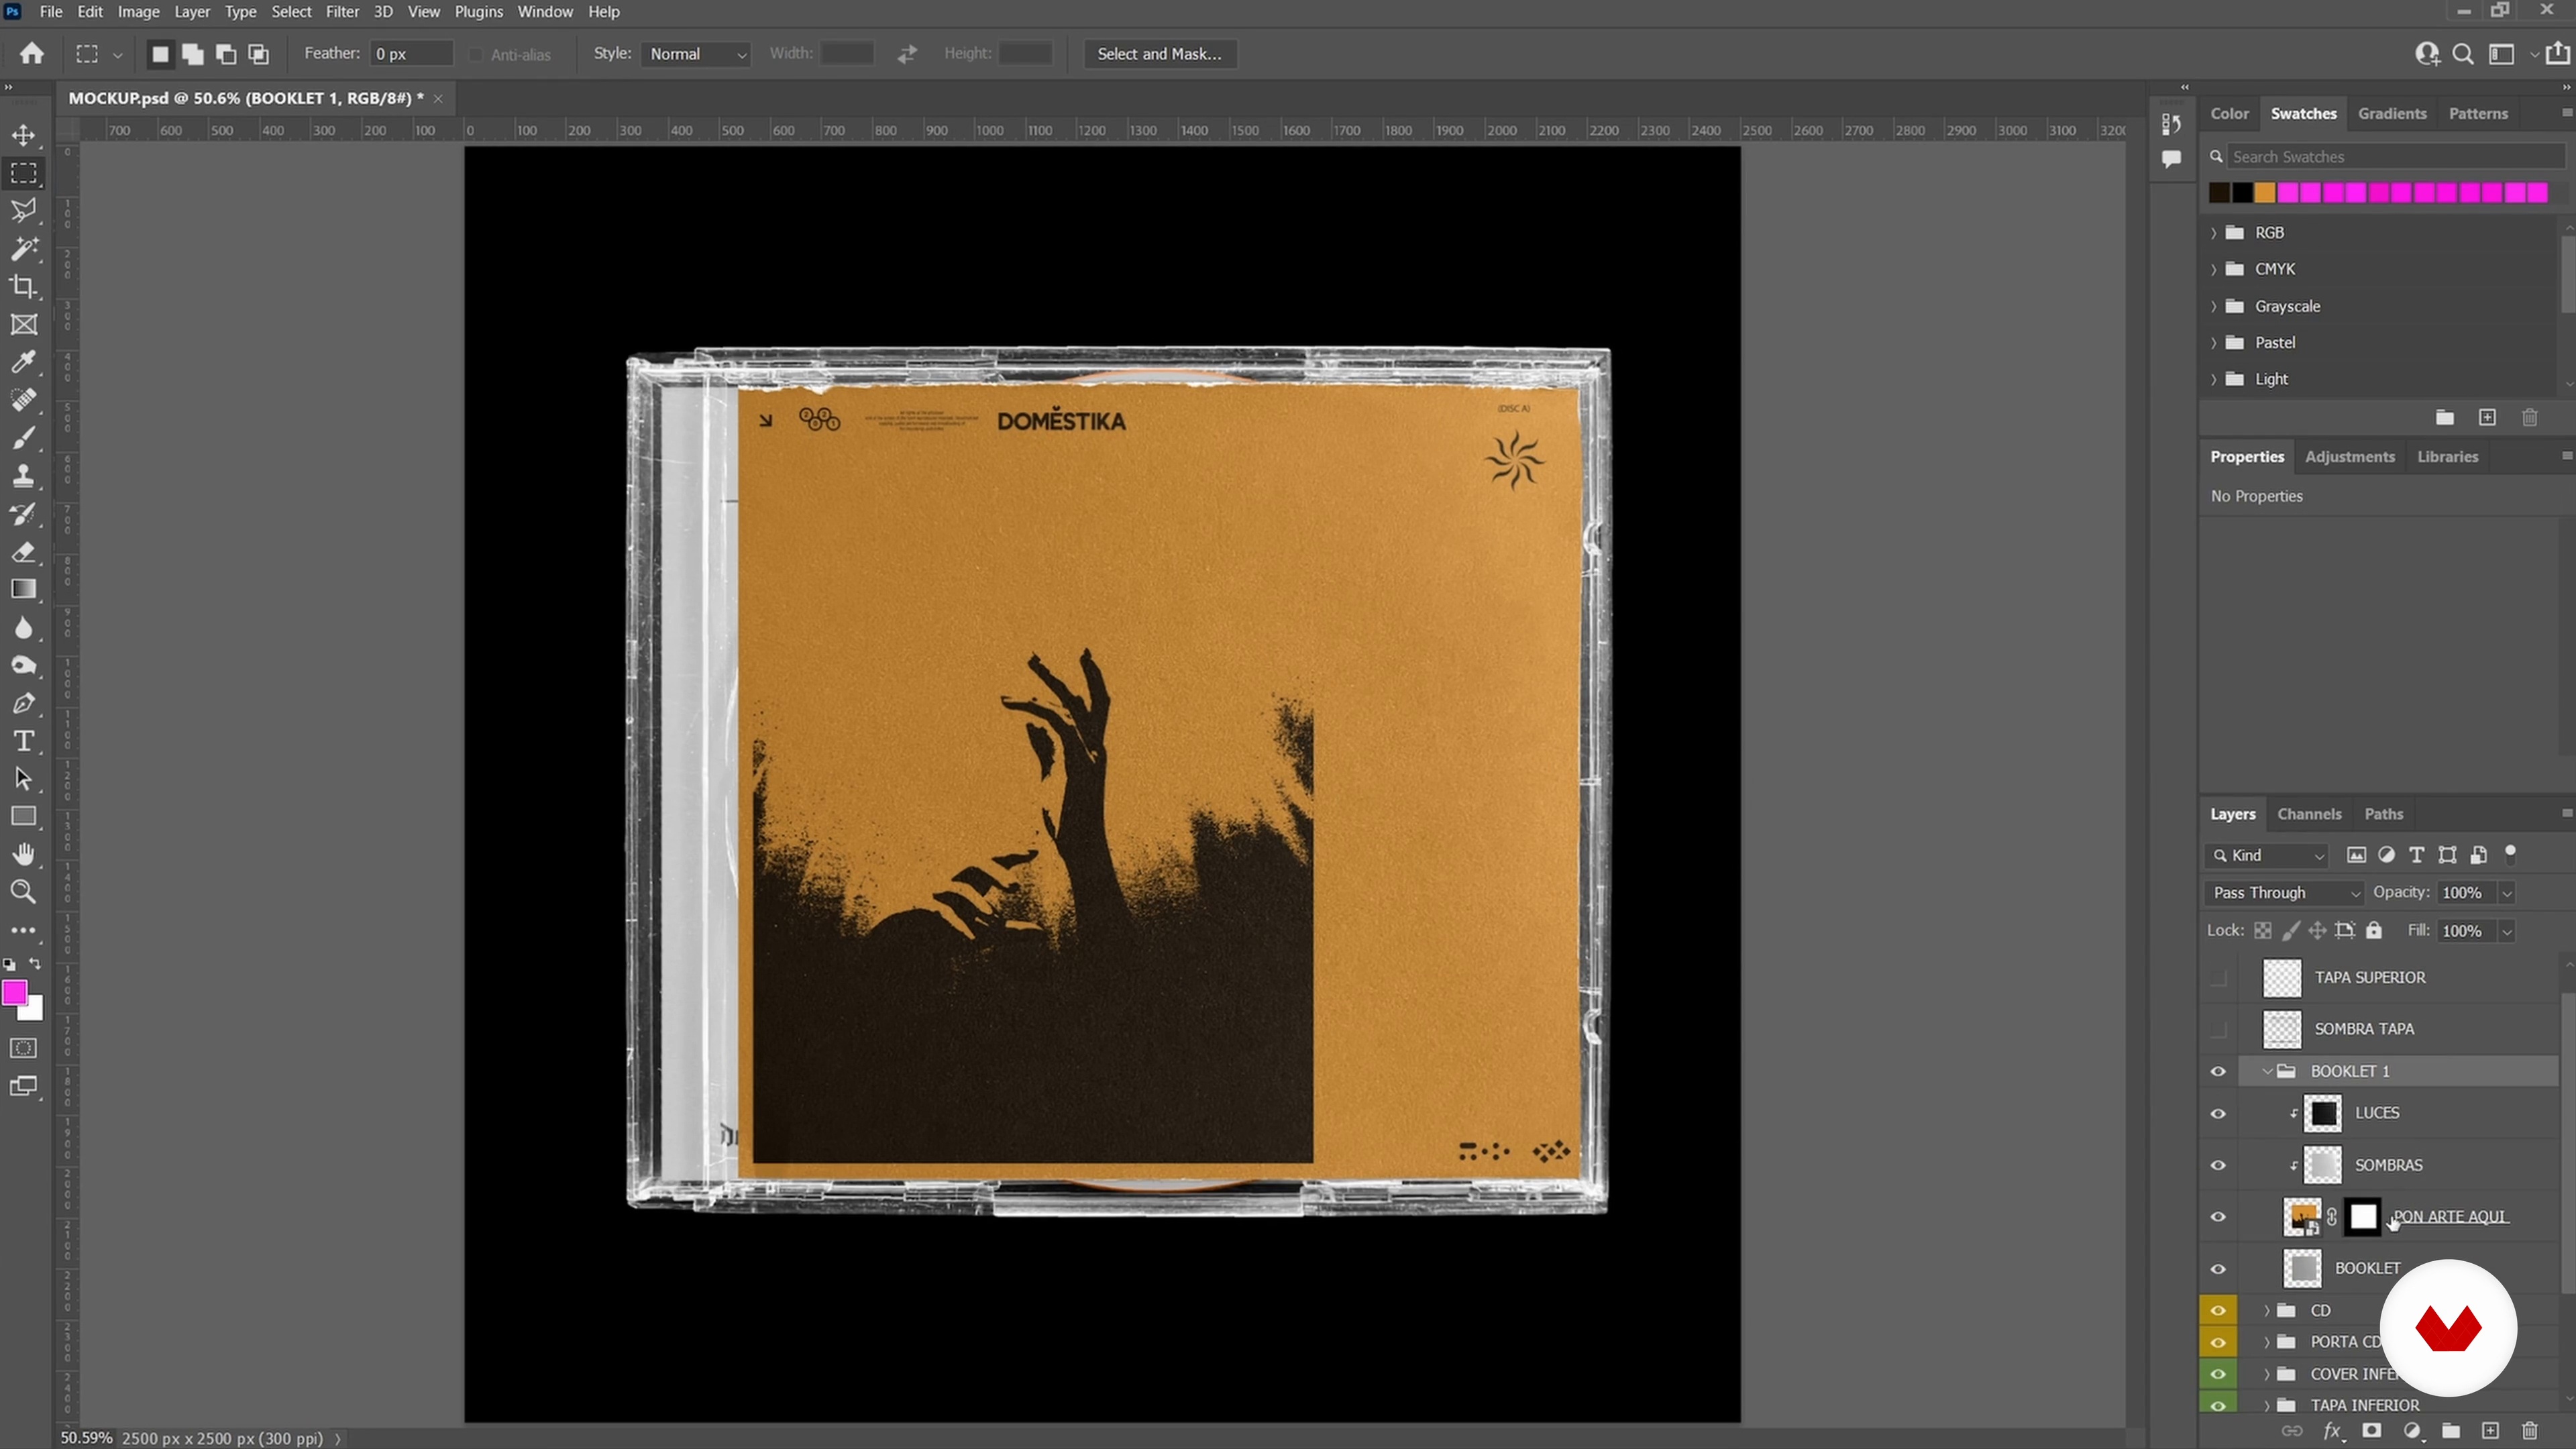Collapse the BOOKLET 1 group
Screen dimensions: 2576x1449
click(x=2267, y=1071)
